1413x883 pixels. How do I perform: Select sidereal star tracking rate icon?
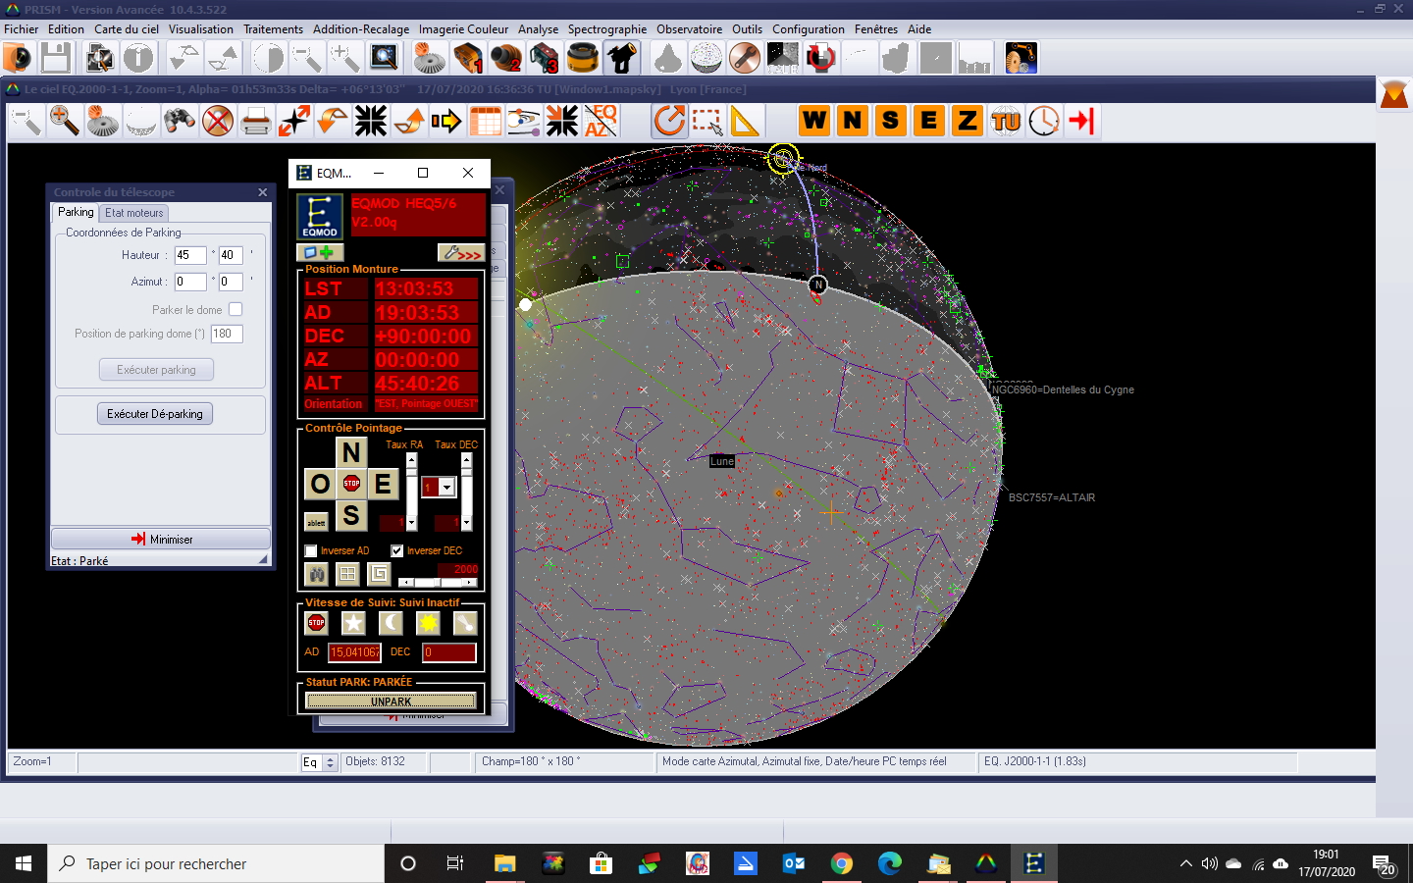[x=353, y=623]
